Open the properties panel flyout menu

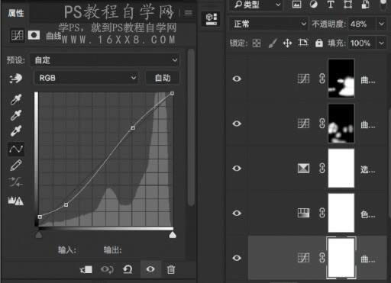coord(189,13)
